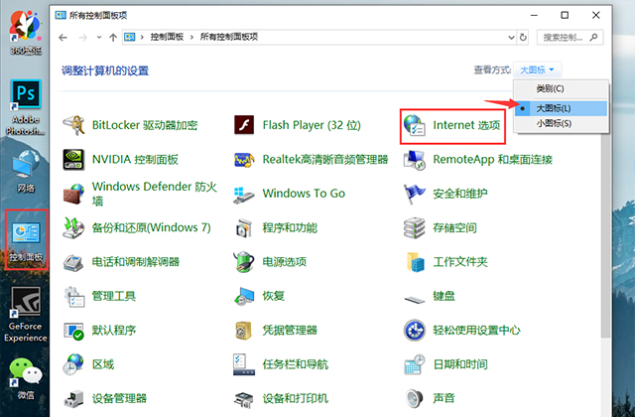This screenshot has width=635, height=417.
Task: Open the 凭据管理器 safe icon
Action: [x=244, y=331]
